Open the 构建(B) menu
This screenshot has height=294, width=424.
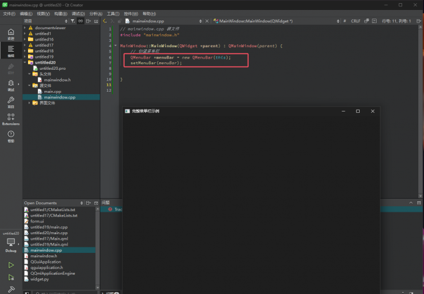[x=61, y=13]
